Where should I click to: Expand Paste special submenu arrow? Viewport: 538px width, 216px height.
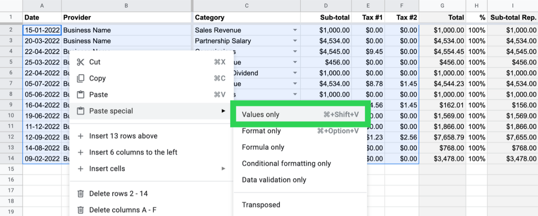coord(223,111)
